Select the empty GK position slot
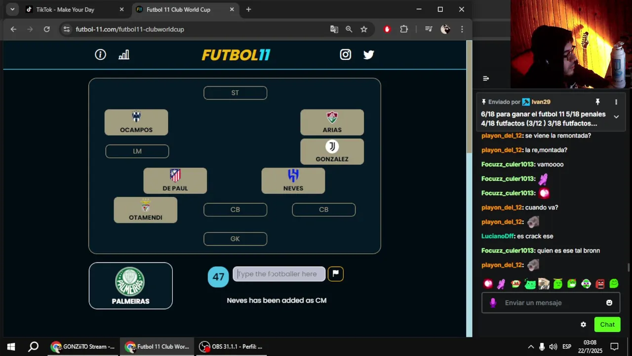 [x=235, y=239]
